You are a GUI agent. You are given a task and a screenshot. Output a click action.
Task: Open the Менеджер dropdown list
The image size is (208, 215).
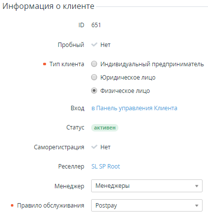coord(147,186)
